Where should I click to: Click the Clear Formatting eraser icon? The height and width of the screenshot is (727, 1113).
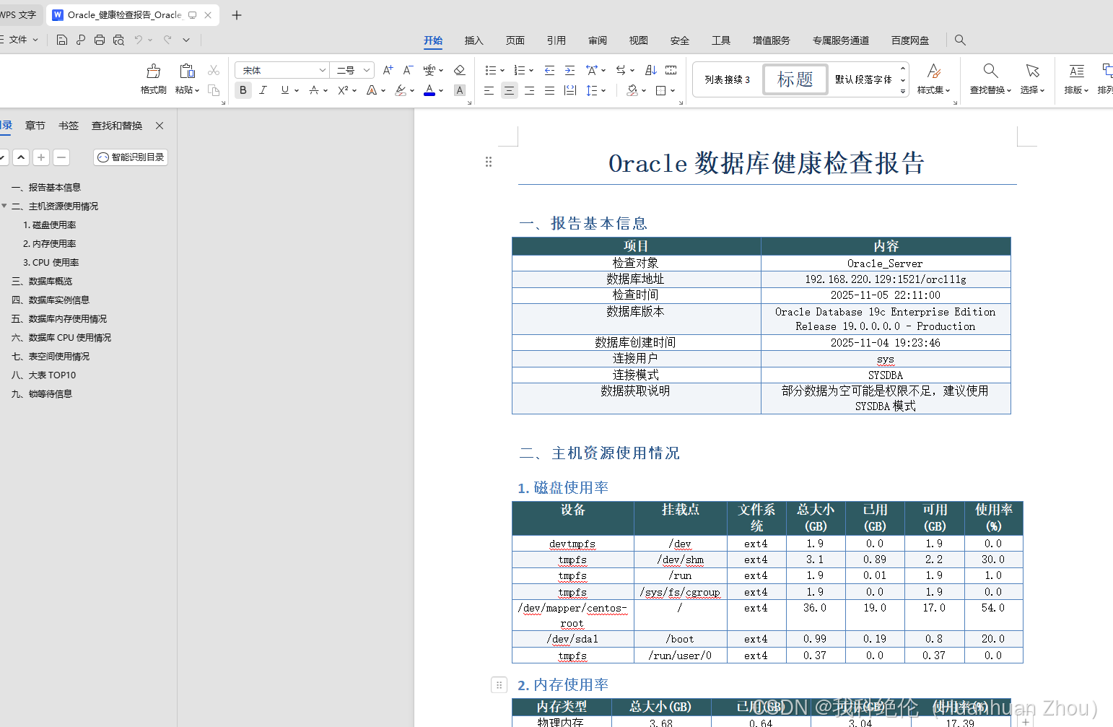459,69
